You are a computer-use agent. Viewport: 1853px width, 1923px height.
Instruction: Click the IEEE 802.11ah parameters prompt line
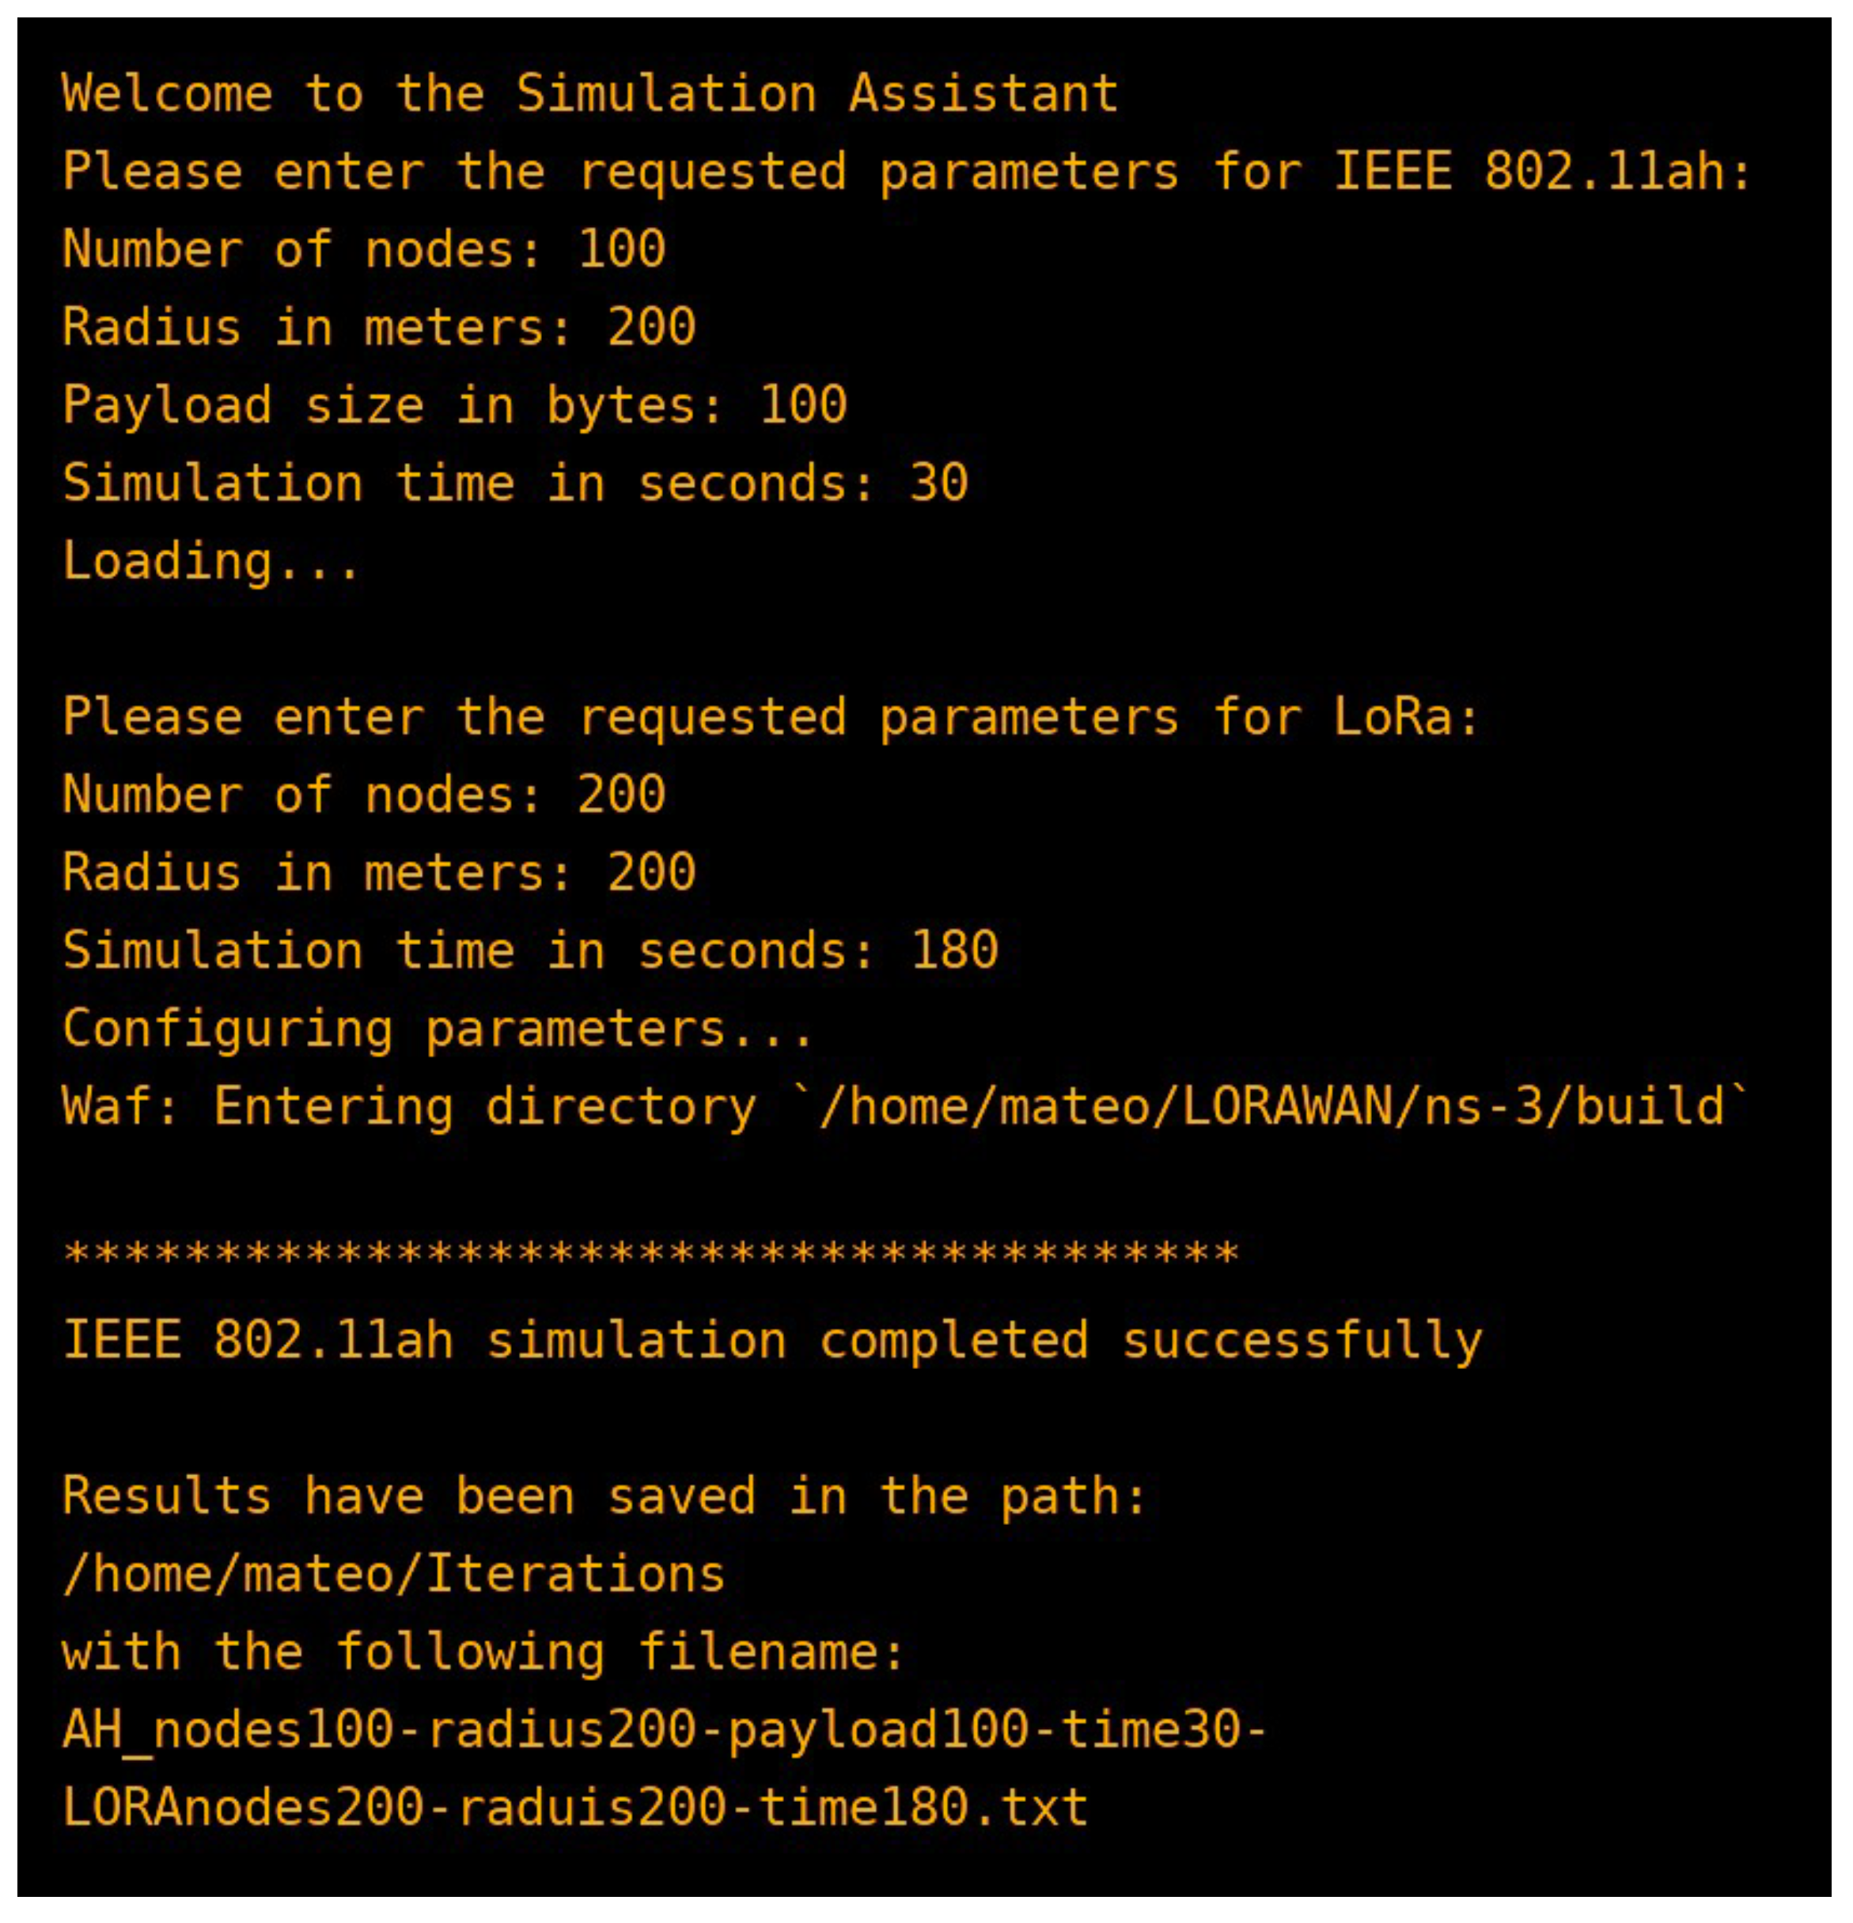tap(905, 173)
